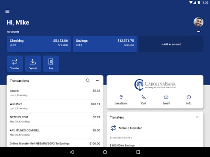Open the NETFLIX.COM transaction
The height and width of the screenshot is (157, 210).
55,119
